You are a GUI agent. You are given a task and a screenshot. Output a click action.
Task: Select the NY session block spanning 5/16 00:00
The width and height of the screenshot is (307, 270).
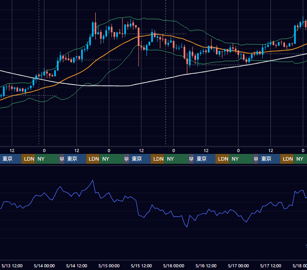pyautogui.click(x=176, y=159)
